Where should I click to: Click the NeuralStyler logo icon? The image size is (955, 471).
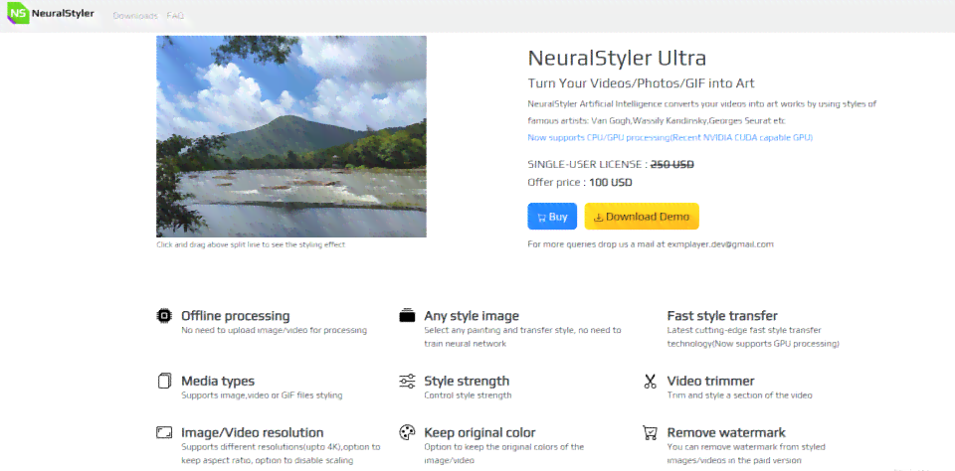pos(18,13)
